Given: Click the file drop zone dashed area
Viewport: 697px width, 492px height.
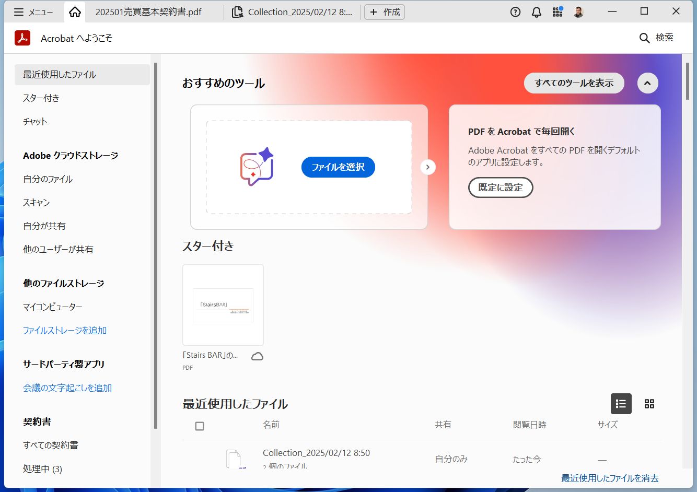Looking at the screenshot, I should [x=309, y=167].
